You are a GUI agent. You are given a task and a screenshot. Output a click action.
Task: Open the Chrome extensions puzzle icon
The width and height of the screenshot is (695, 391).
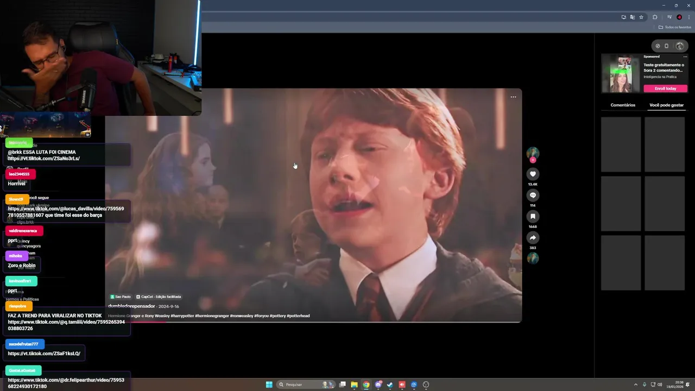655,17
